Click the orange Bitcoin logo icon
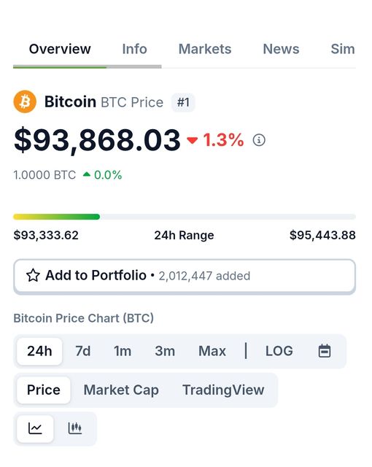This screenshot has height=467, width=372. (25, 101)
